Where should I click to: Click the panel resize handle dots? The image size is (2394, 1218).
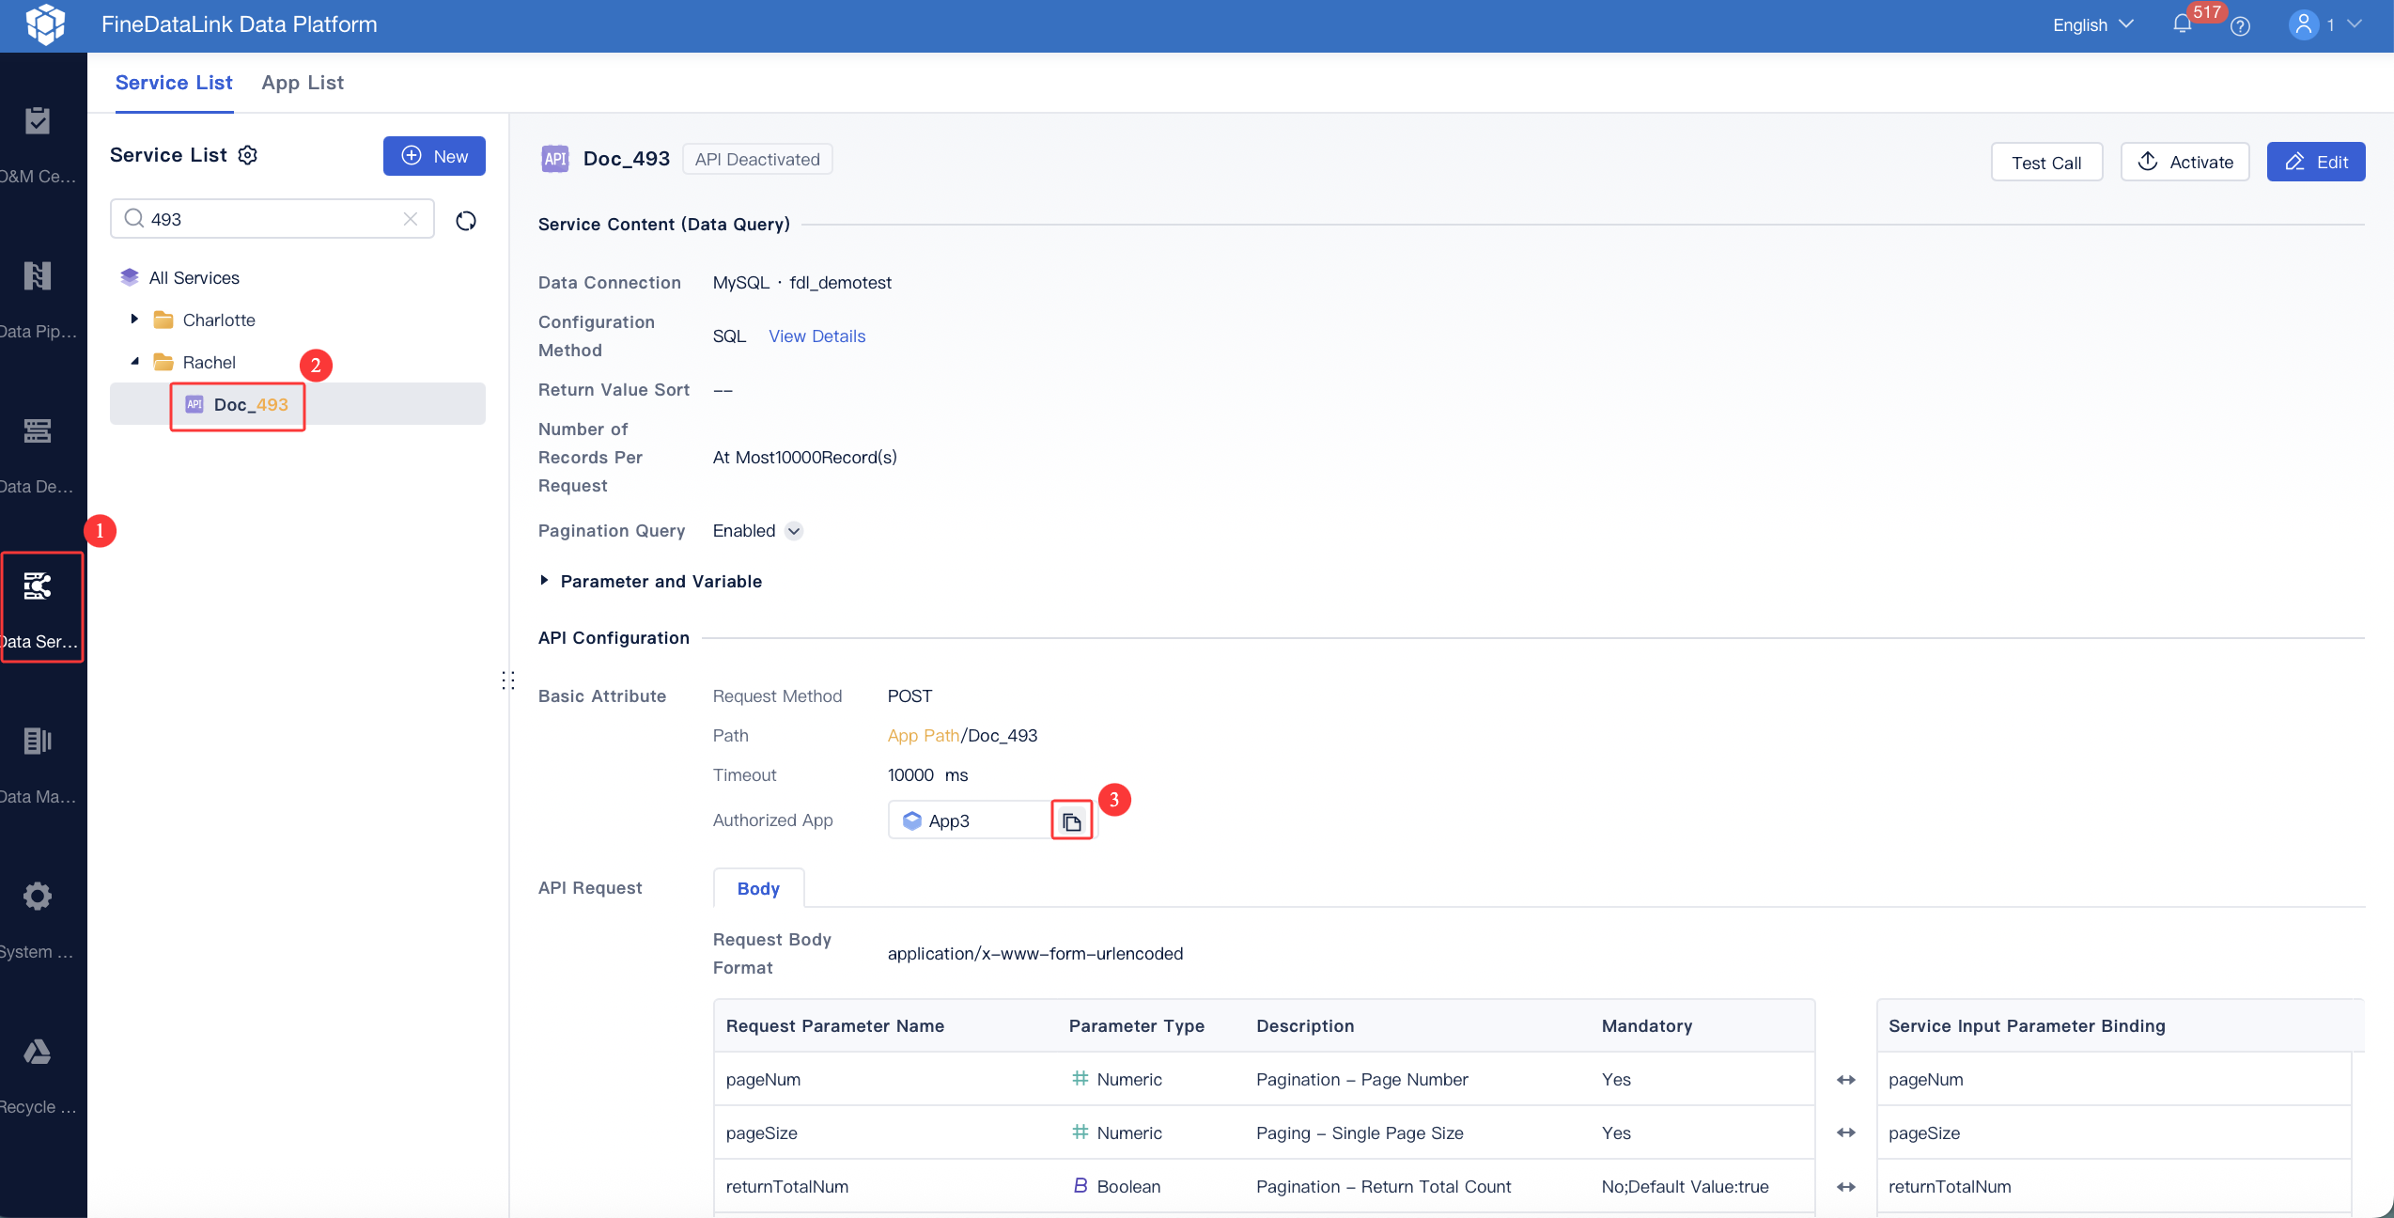(x=508, y=680)
